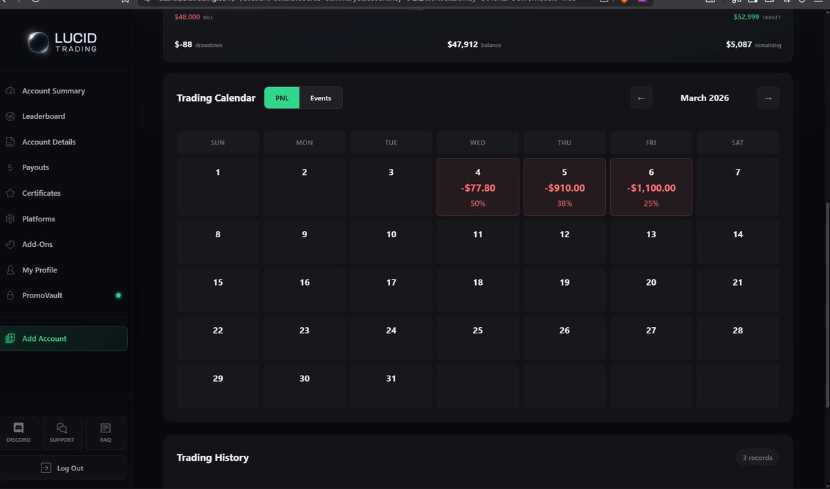Image resolution: width=830 pixels, height=489 pixels.
Task: Click the Payouts dollar sign icon
Action: click(10, 167)
